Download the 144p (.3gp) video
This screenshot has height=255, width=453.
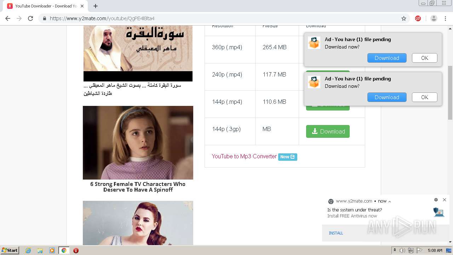point(328,131)
